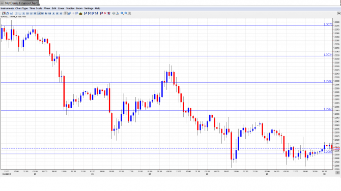Open the Chart Type menu

coord(21,8)
